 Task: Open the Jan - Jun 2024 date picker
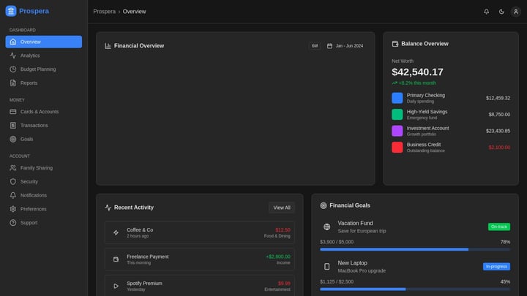pyautogui.click(x=345, y=46)
